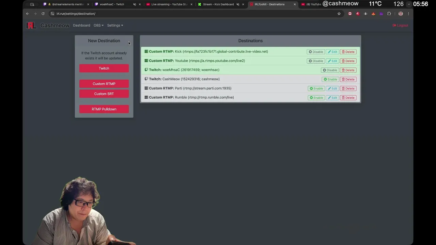Click the IRL logo icon beside Cashmeow
Screen dimensions: 436x245
click(31, 25)
